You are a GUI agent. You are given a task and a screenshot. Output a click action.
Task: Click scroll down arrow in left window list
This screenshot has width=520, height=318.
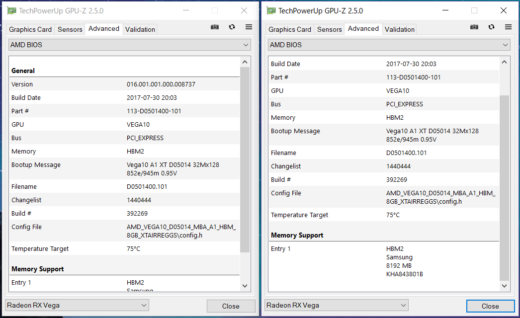245,286
